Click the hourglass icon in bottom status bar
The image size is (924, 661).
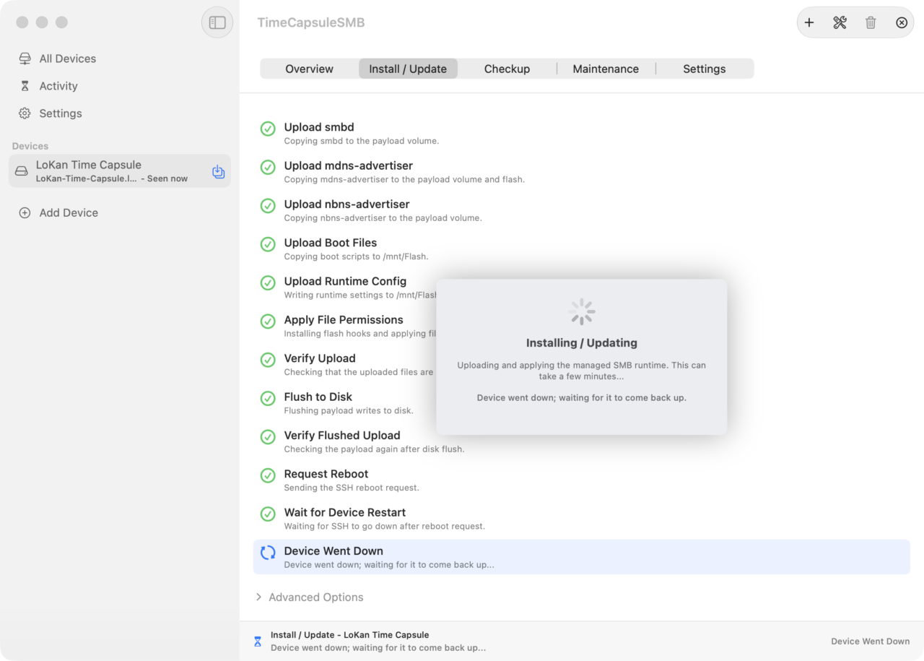point(258,641)
